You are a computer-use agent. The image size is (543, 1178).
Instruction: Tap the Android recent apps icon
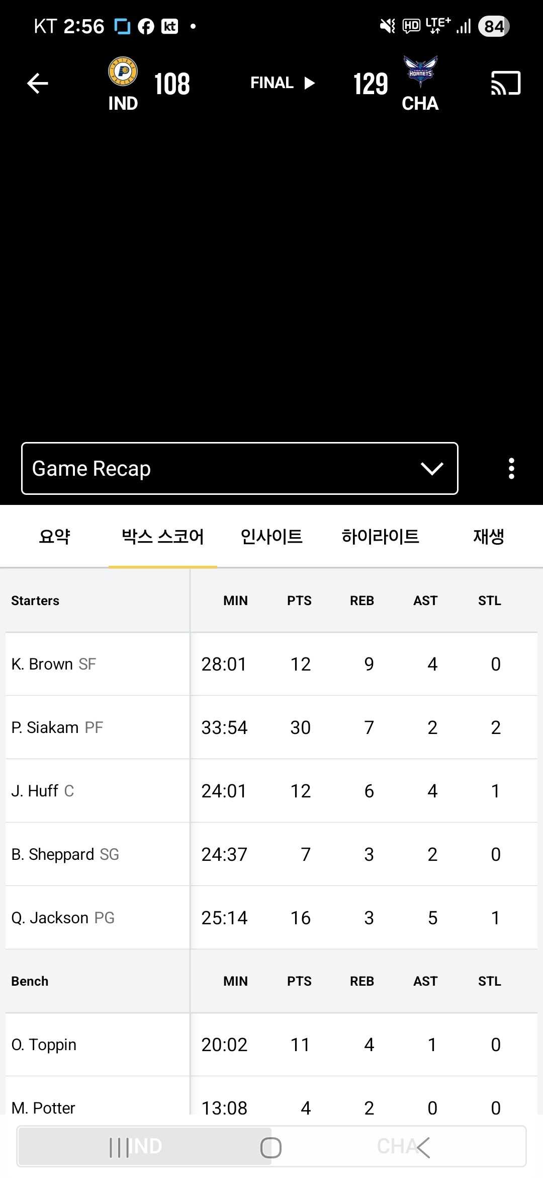click(119, 1148)
